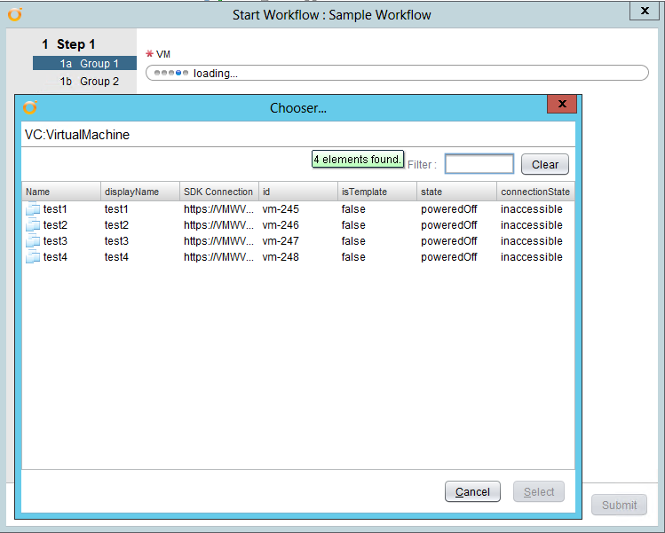Sort by the connectionState column header
665x533 pixels.
point(534,192)
